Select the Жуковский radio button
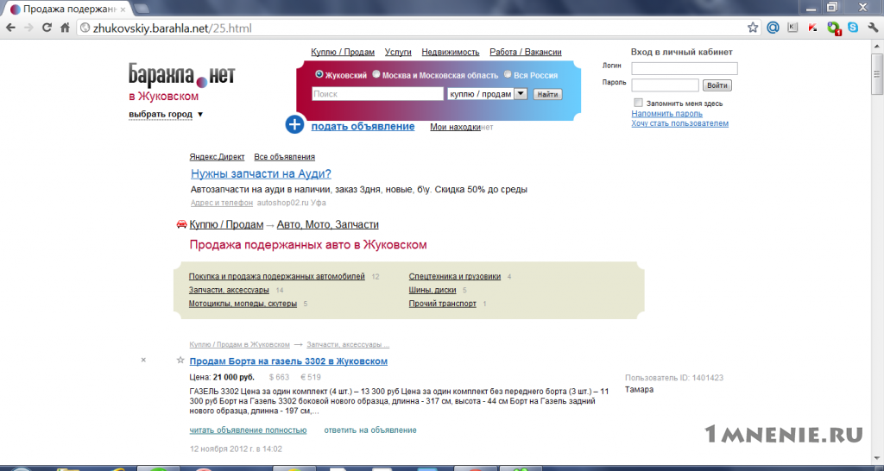The image size is (884, 471). (319, 74)
